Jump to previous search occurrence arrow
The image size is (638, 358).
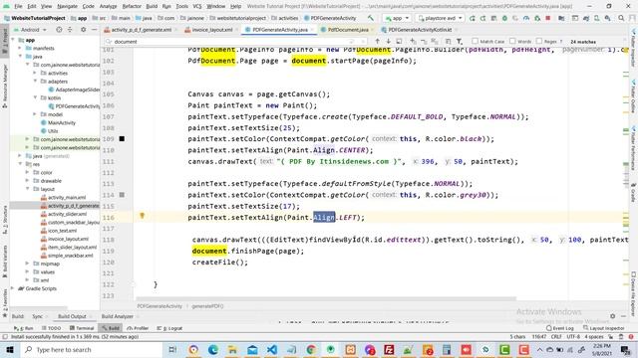377,42
